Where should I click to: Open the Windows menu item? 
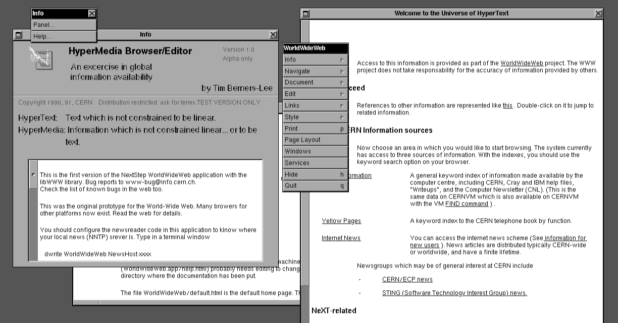[316, 151]
